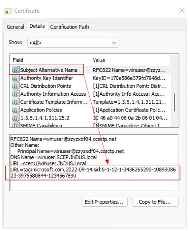Click the Principal Name line in details box

71,151
